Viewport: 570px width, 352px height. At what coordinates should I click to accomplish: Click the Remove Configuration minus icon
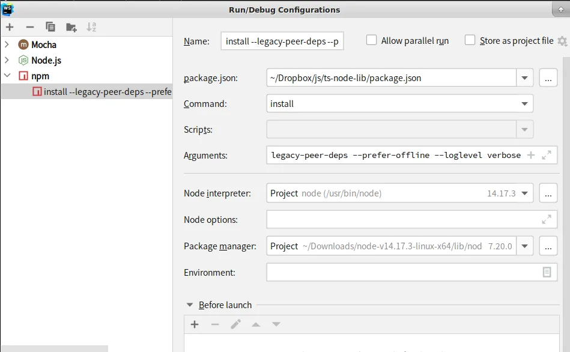(x=30, y=27)
